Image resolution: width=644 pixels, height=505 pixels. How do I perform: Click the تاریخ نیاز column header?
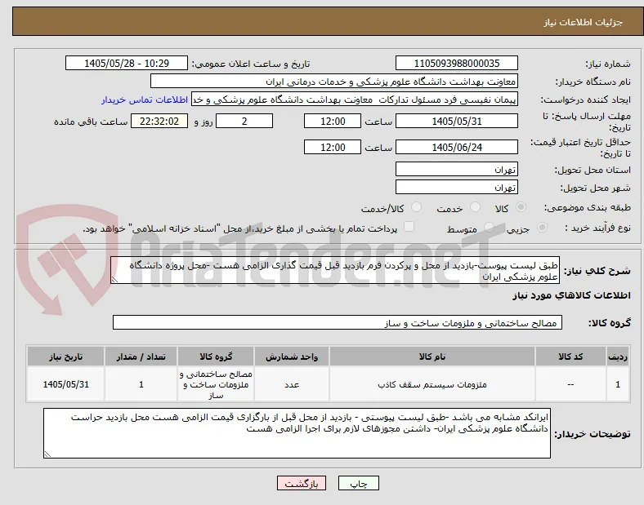[x=65, y=357]
